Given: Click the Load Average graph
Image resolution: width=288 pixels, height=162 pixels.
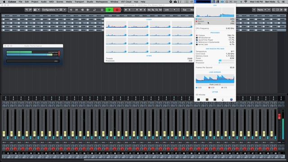Looking at the screenshot, I should tap(215, 79).
